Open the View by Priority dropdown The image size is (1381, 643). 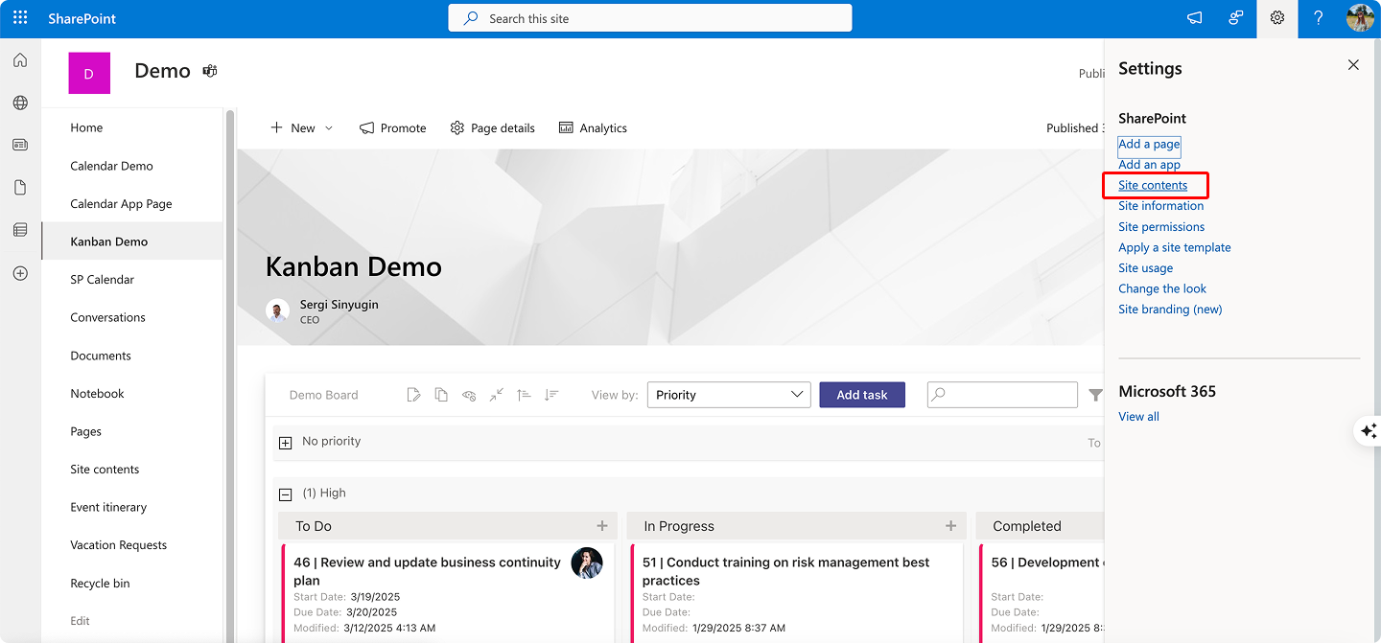(x=728, y=394)
